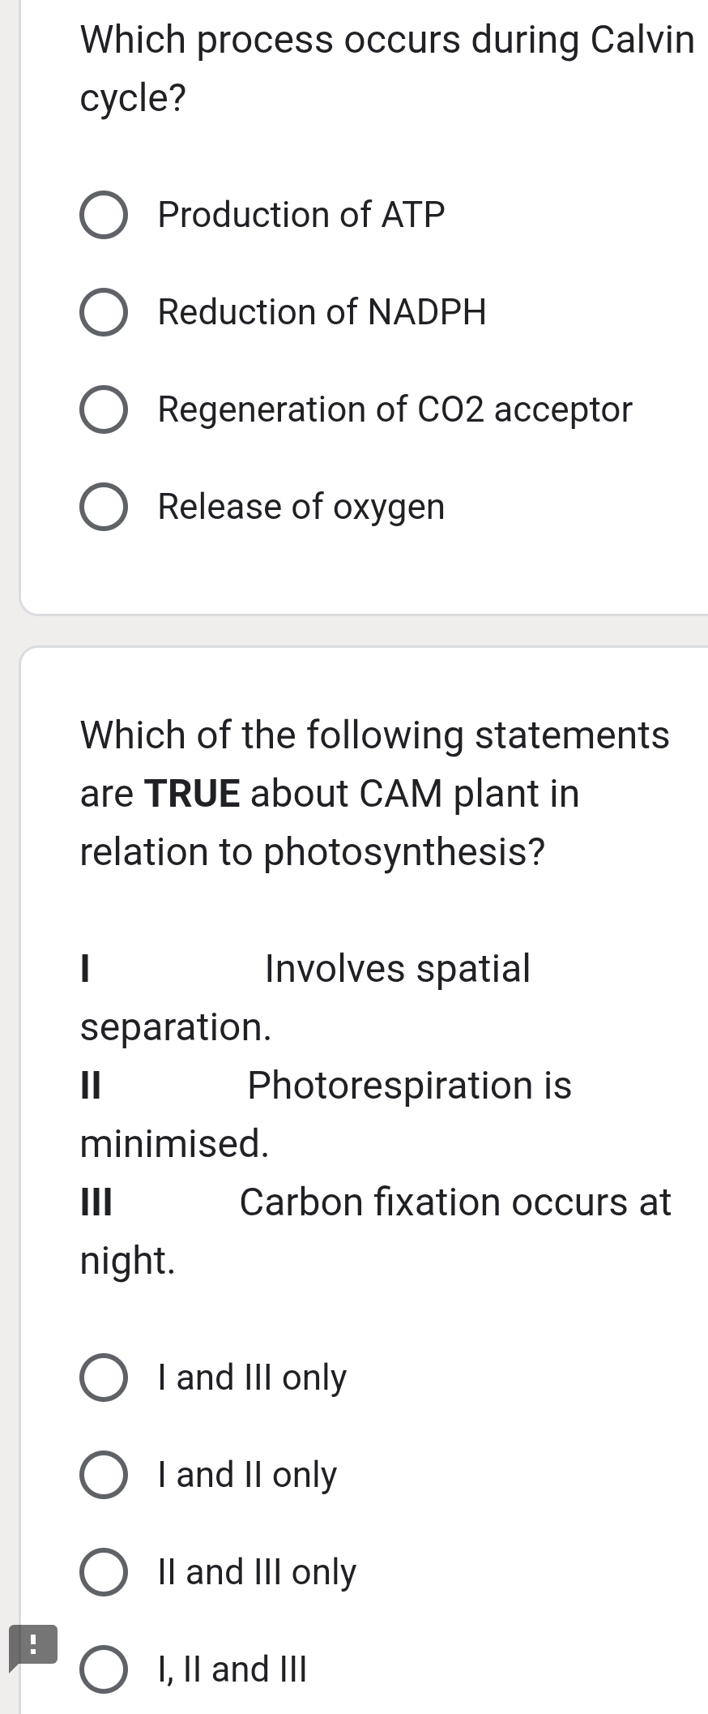Select the "Production of ATP" option
The width and height of the screenshot is (708, 1714).
tap(104, 214)
